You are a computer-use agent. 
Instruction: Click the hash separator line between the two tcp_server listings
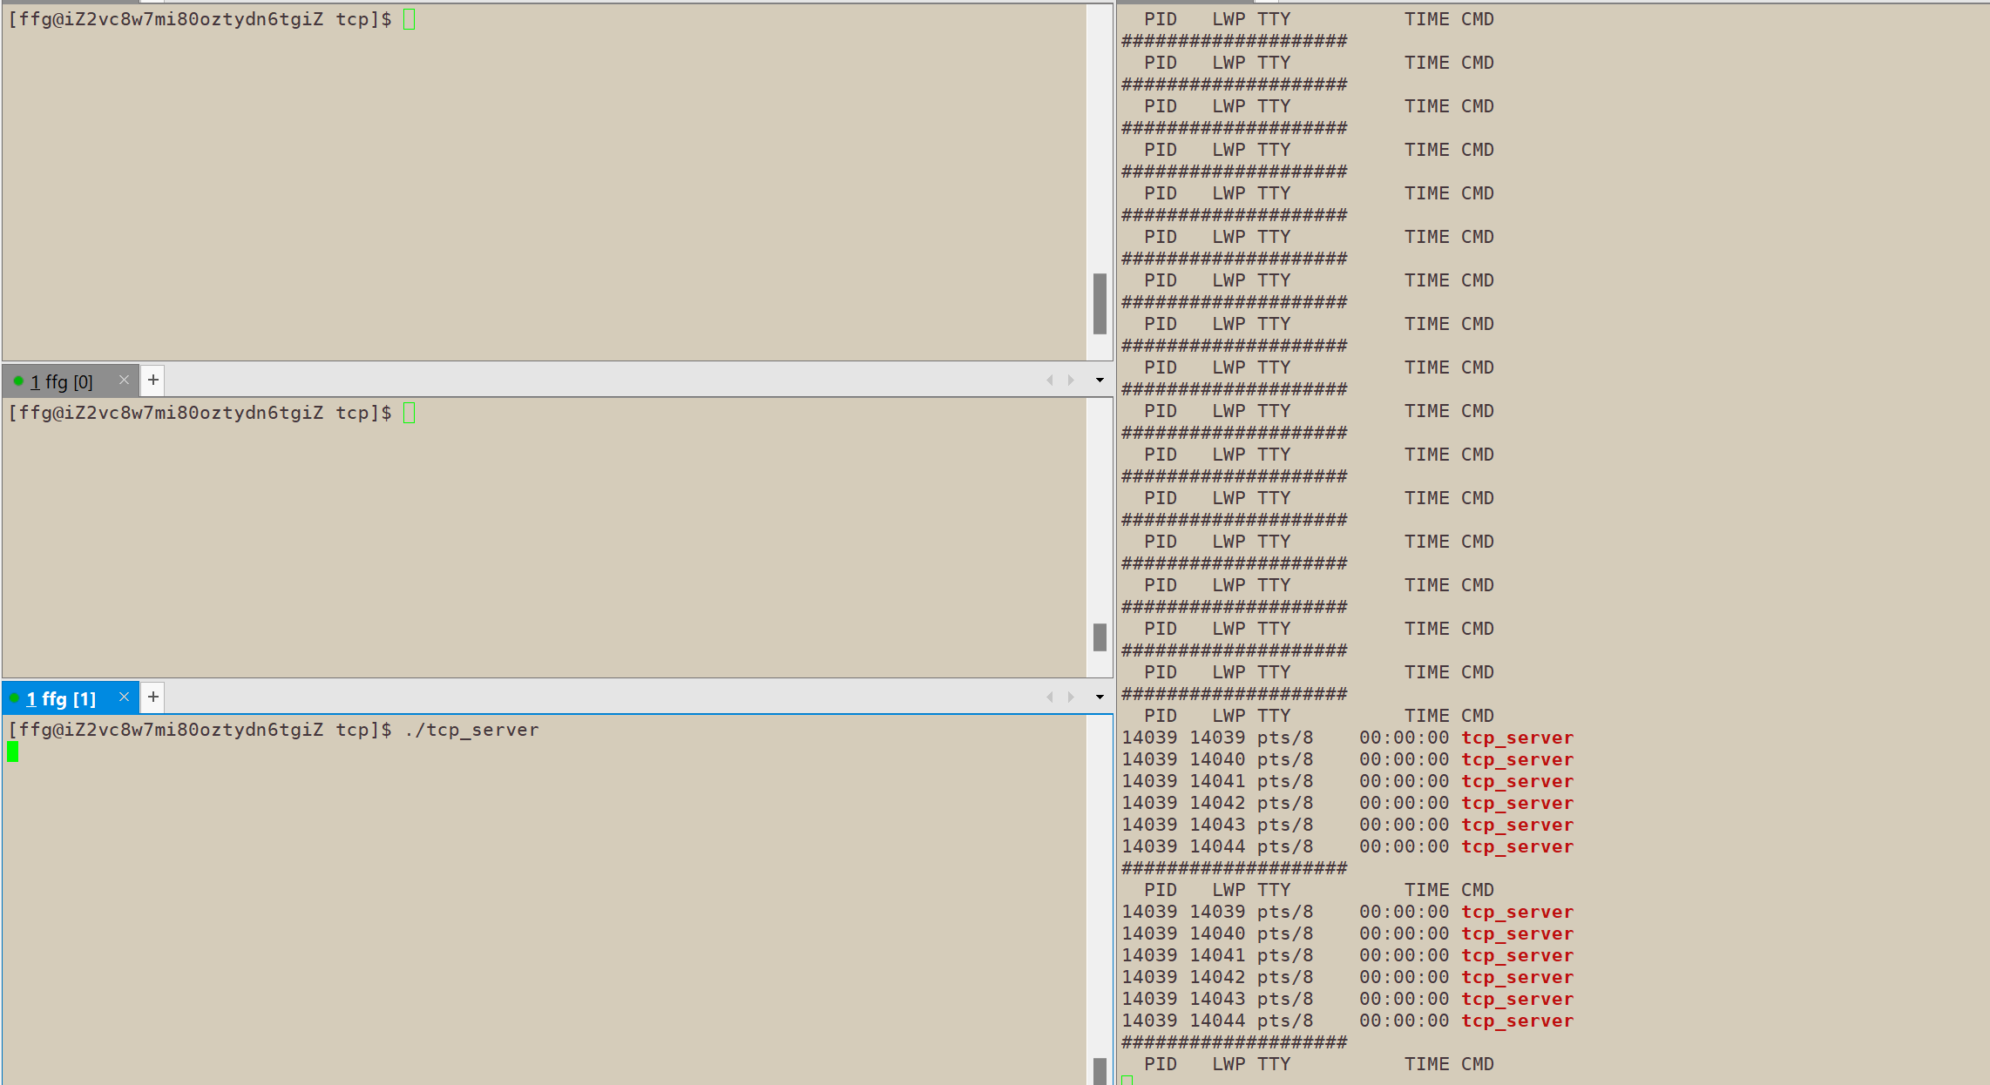point(1234,868)
